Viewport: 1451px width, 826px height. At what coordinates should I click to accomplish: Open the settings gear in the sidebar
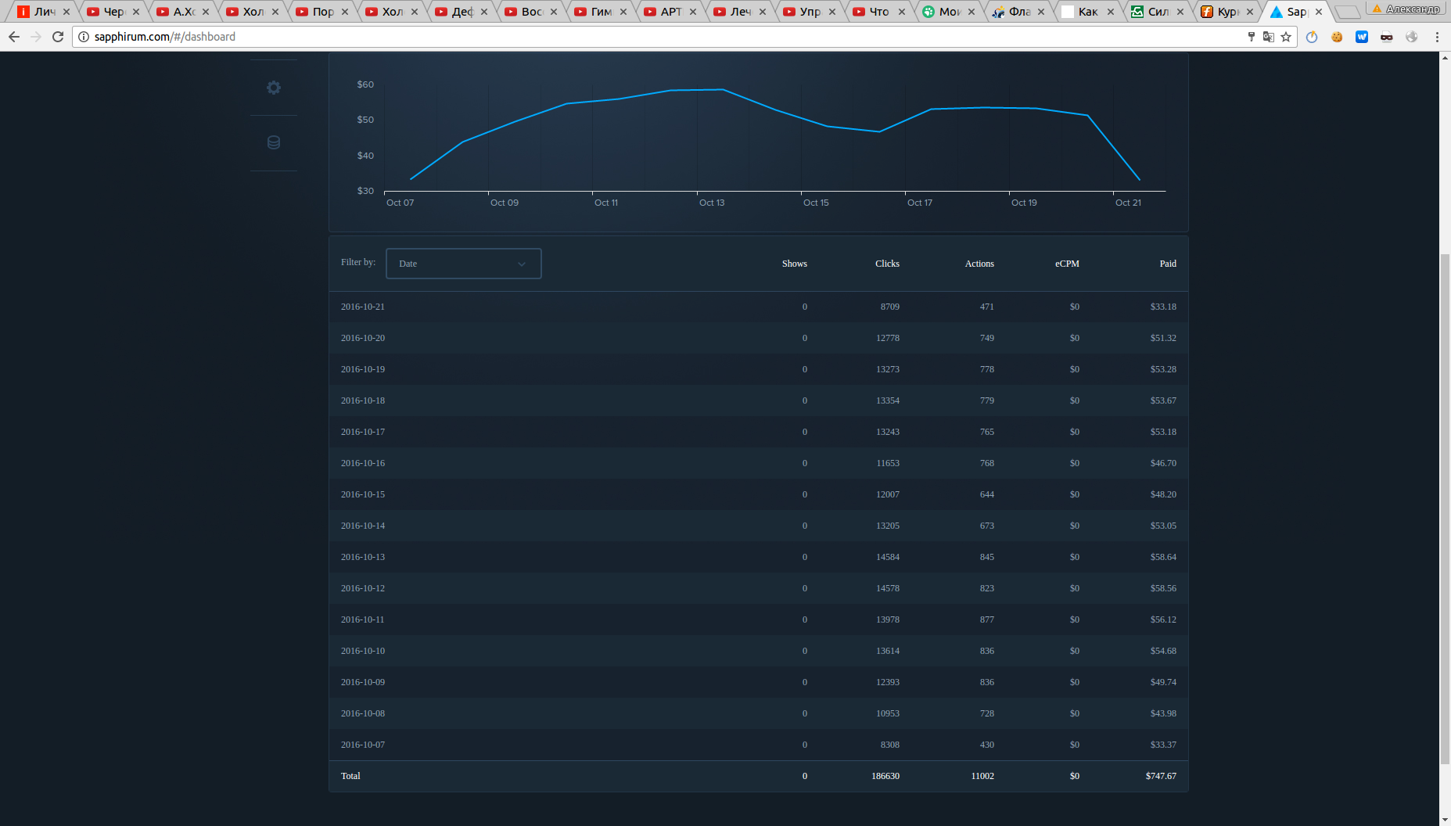point(273,88)
